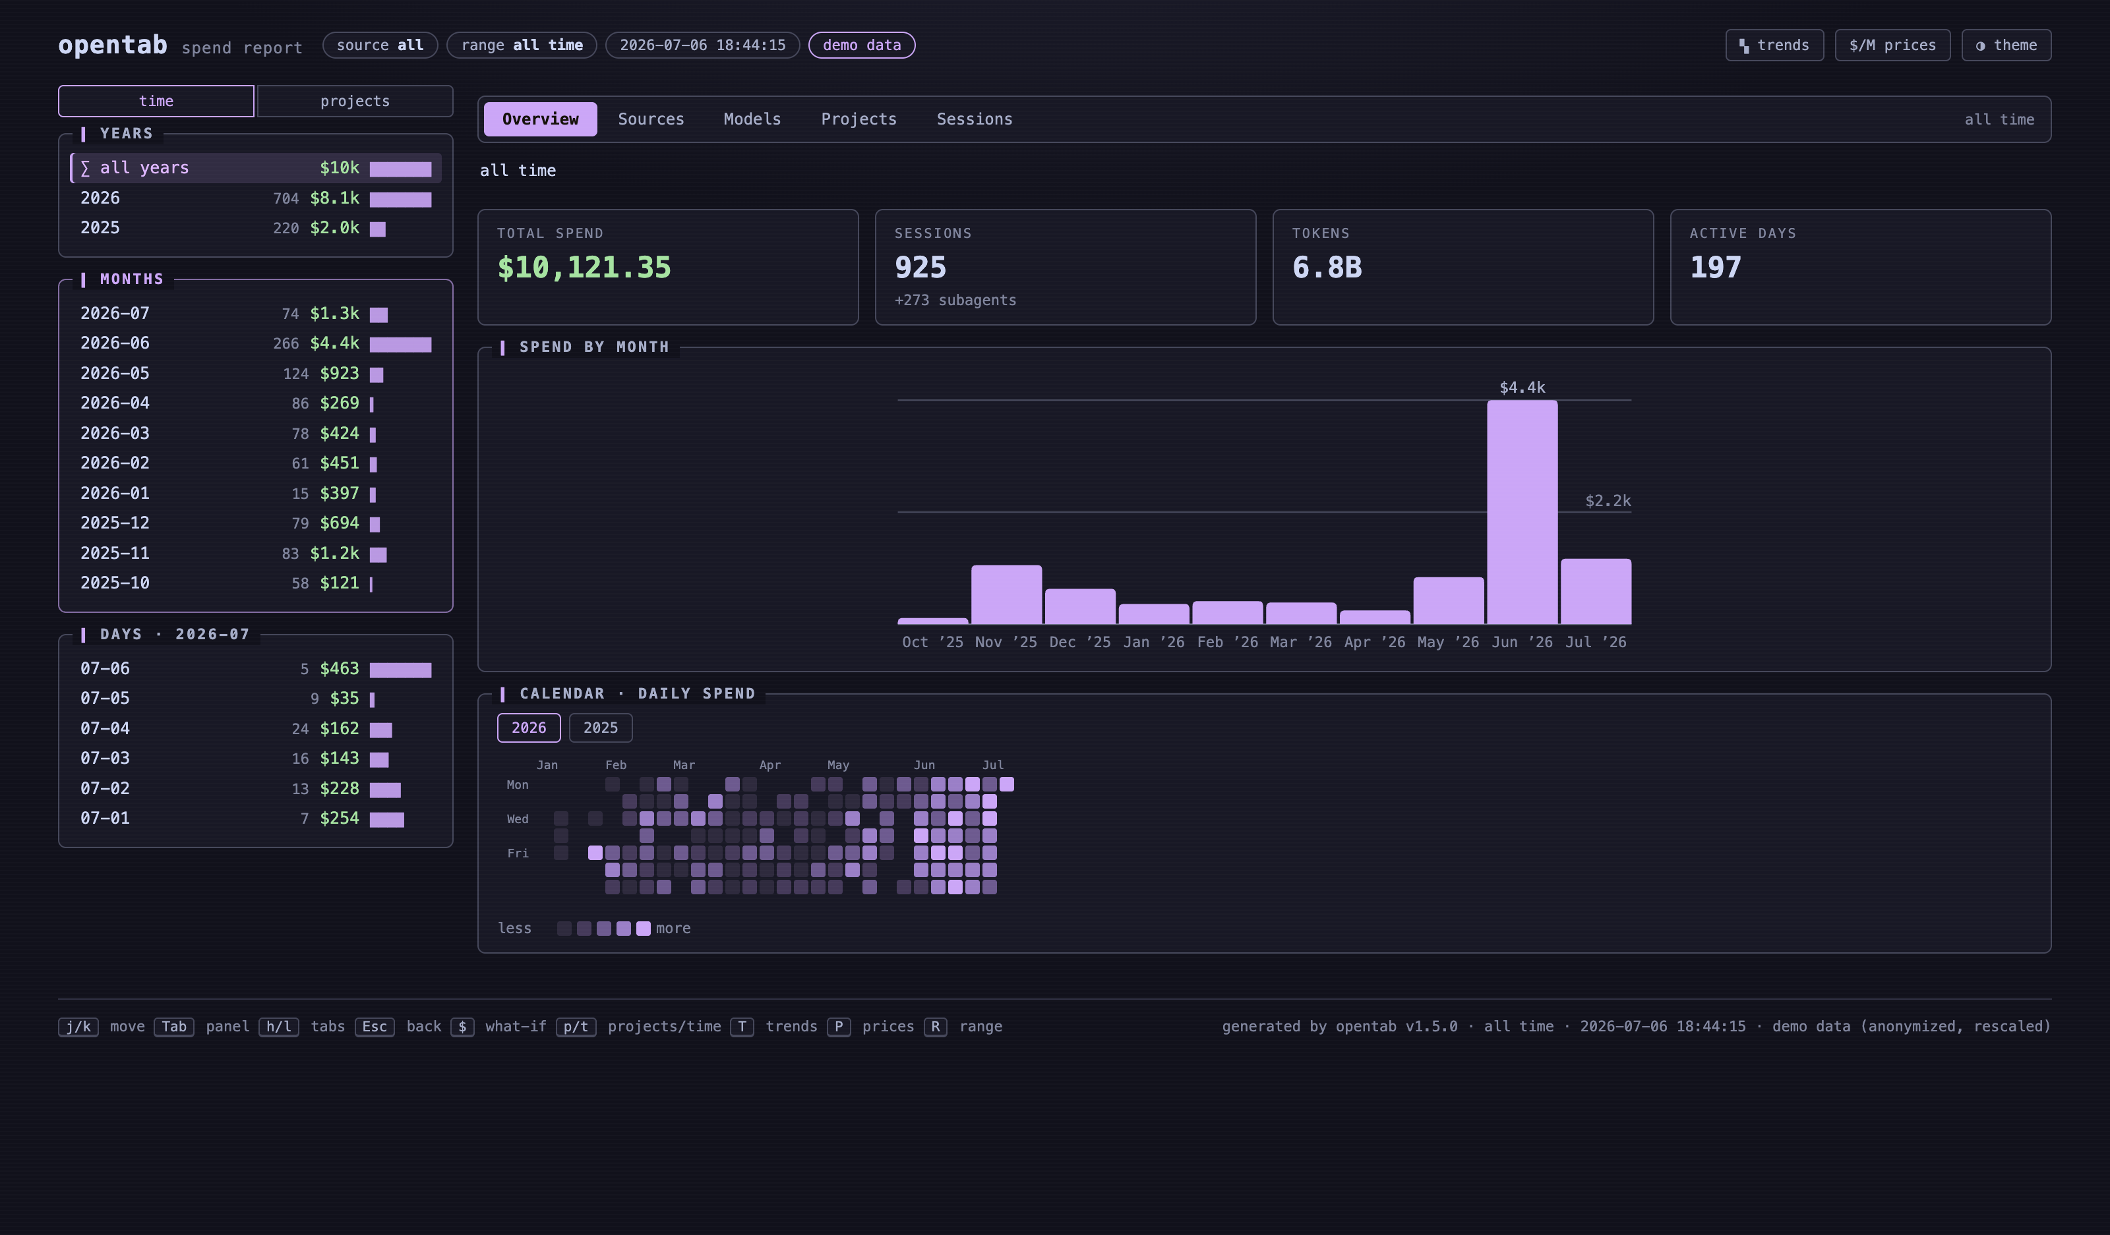Select day 07-03 row
This screenshot has width=2110, height=1235.
click(x=255, y=759)
